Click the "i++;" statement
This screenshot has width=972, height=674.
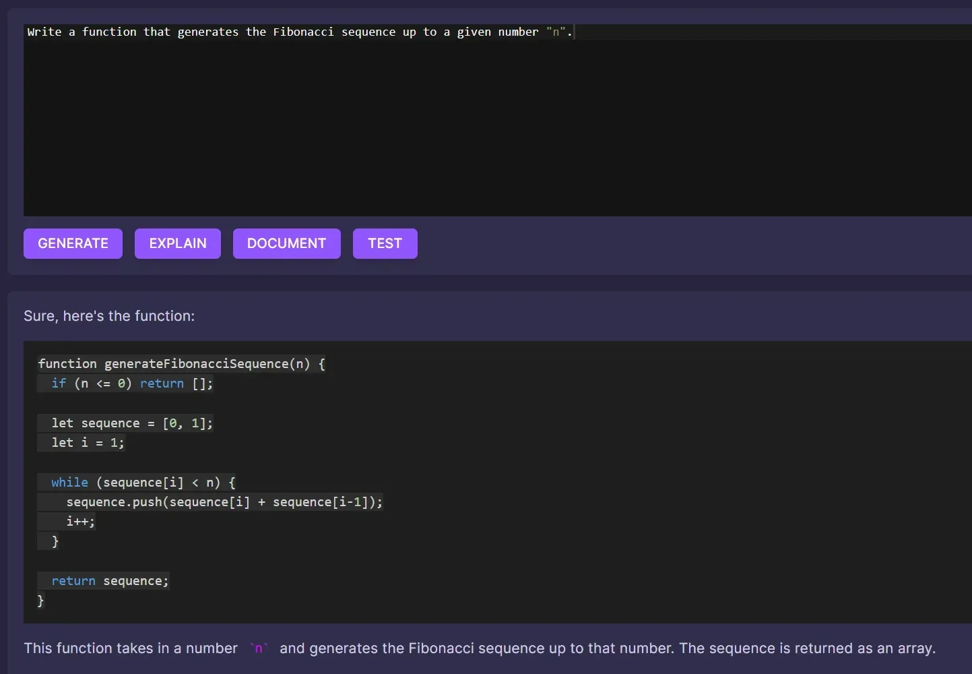pyautogui.click(x=80, y=522)
